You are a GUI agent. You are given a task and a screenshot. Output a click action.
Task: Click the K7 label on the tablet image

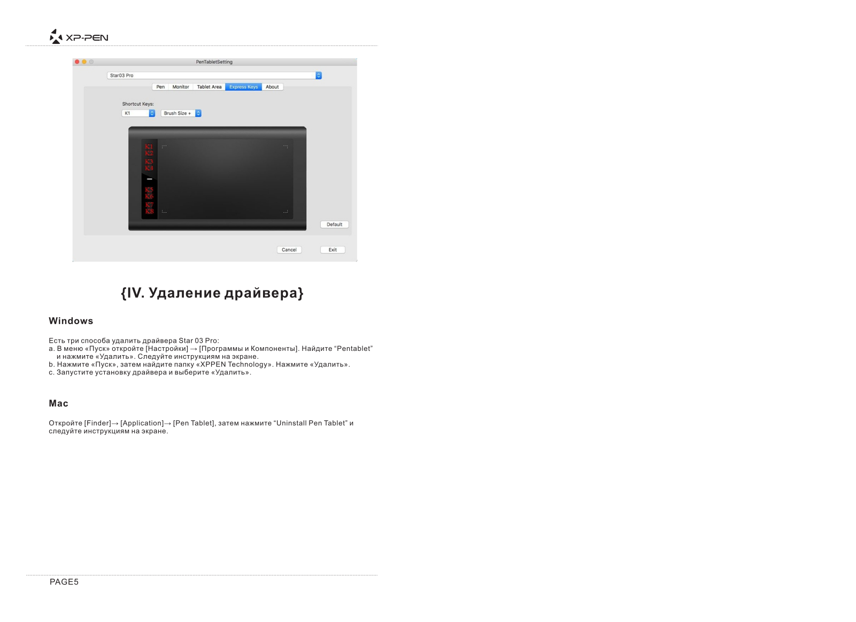(x=149, y=205)
